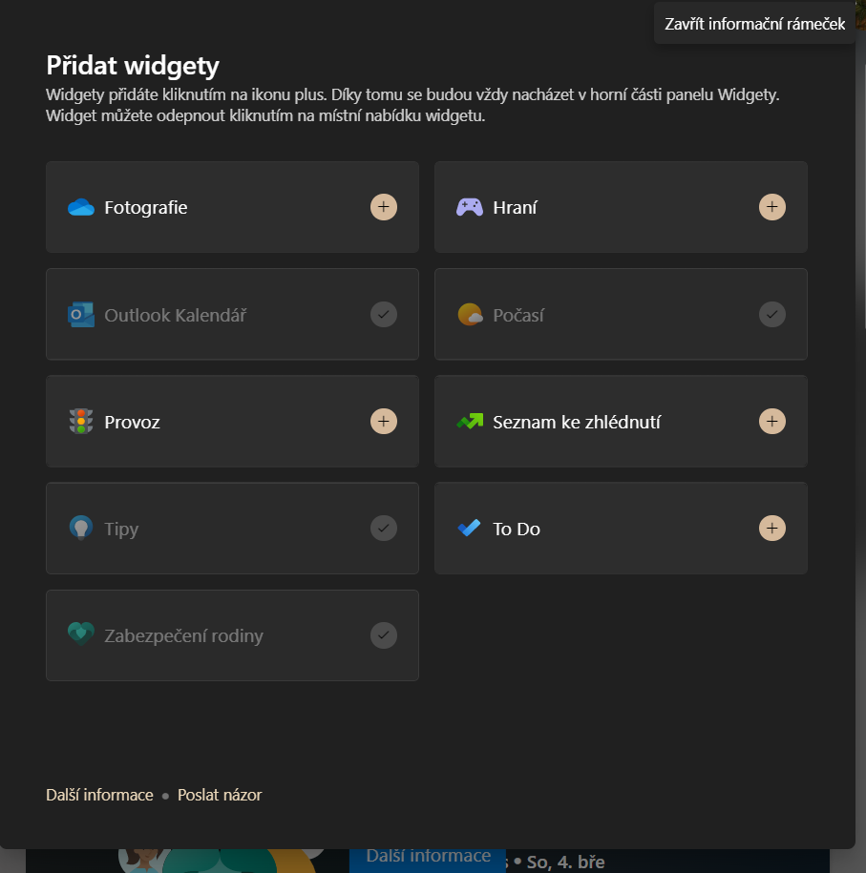Open the Poslat názor feedback link
The height and width of the screenshot is (873, 866).
pos(220,795)
